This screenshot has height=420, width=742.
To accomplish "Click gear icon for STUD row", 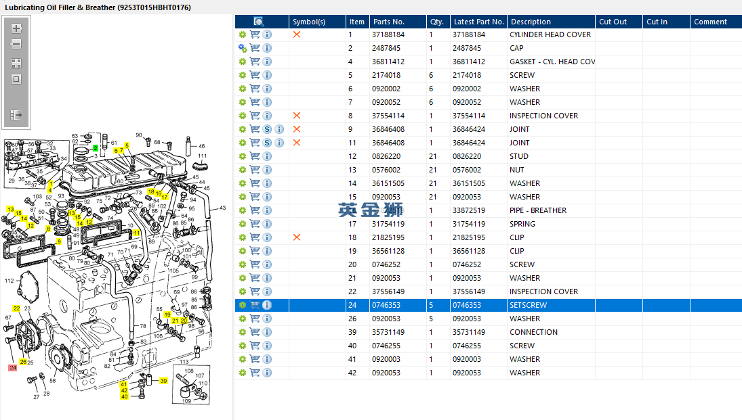I will click(243, 156).
